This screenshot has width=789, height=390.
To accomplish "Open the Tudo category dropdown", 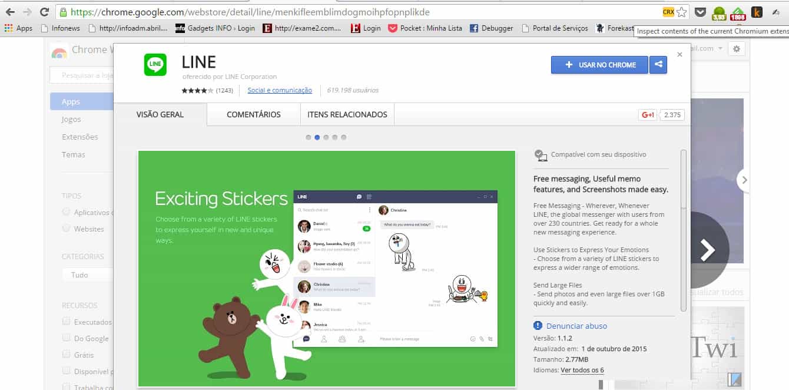I will tap(88, 275).
